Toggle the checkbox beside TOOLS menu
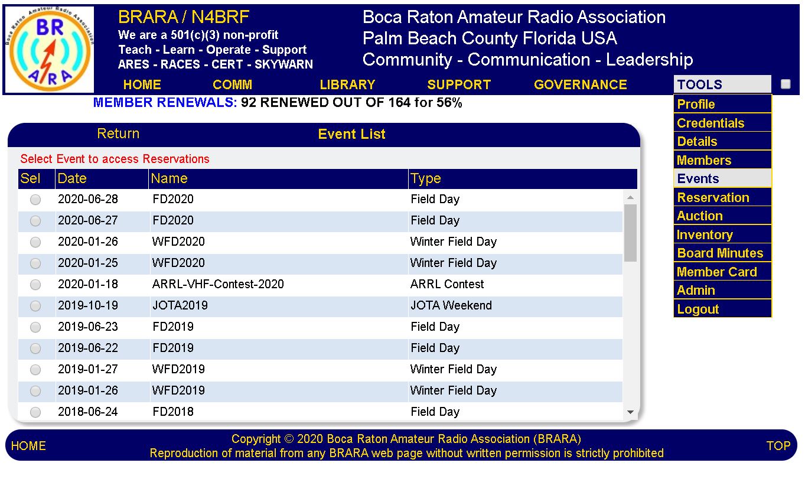Screen dimensions: 805x479 785,84
